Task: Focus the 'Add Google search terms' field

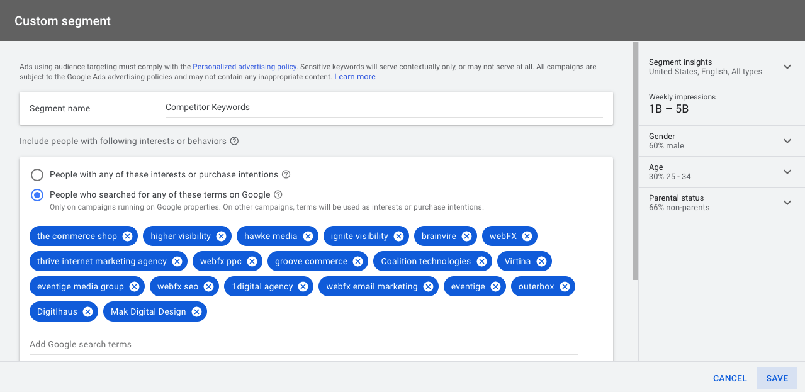Action: pos(303,344)
